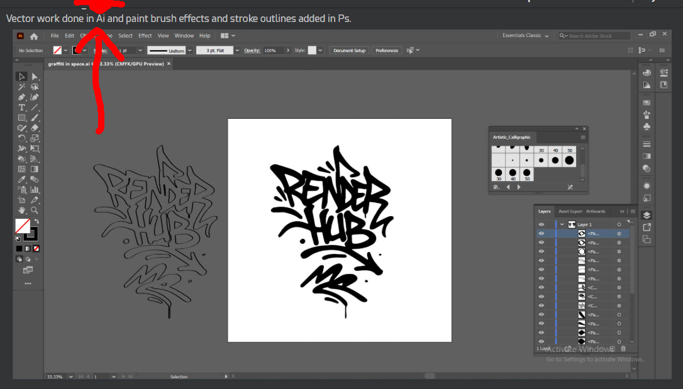This screenshot has height=389, width=683.
Task: Toggle visibility of the third path sublayer
Action: point(541,251)
